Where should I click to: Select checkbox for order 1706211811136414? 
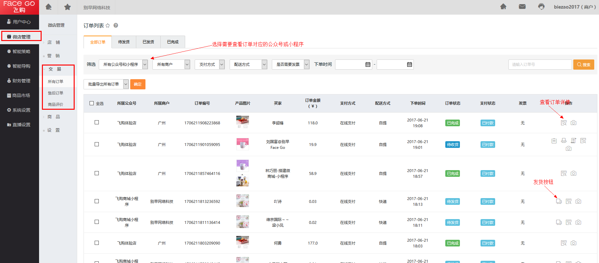pos(97,222)
